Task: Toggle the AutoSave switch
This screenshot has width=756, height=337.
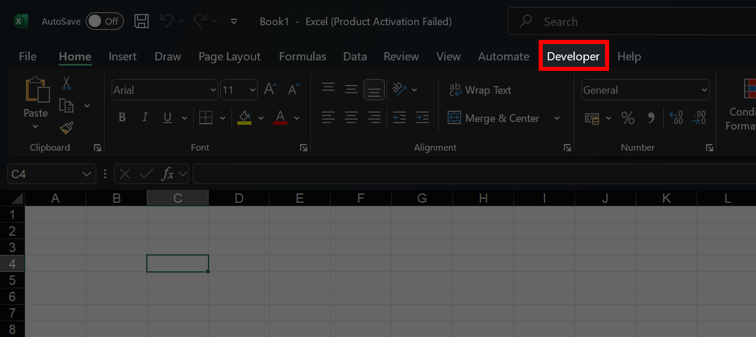Action: [x=105, y=21]
